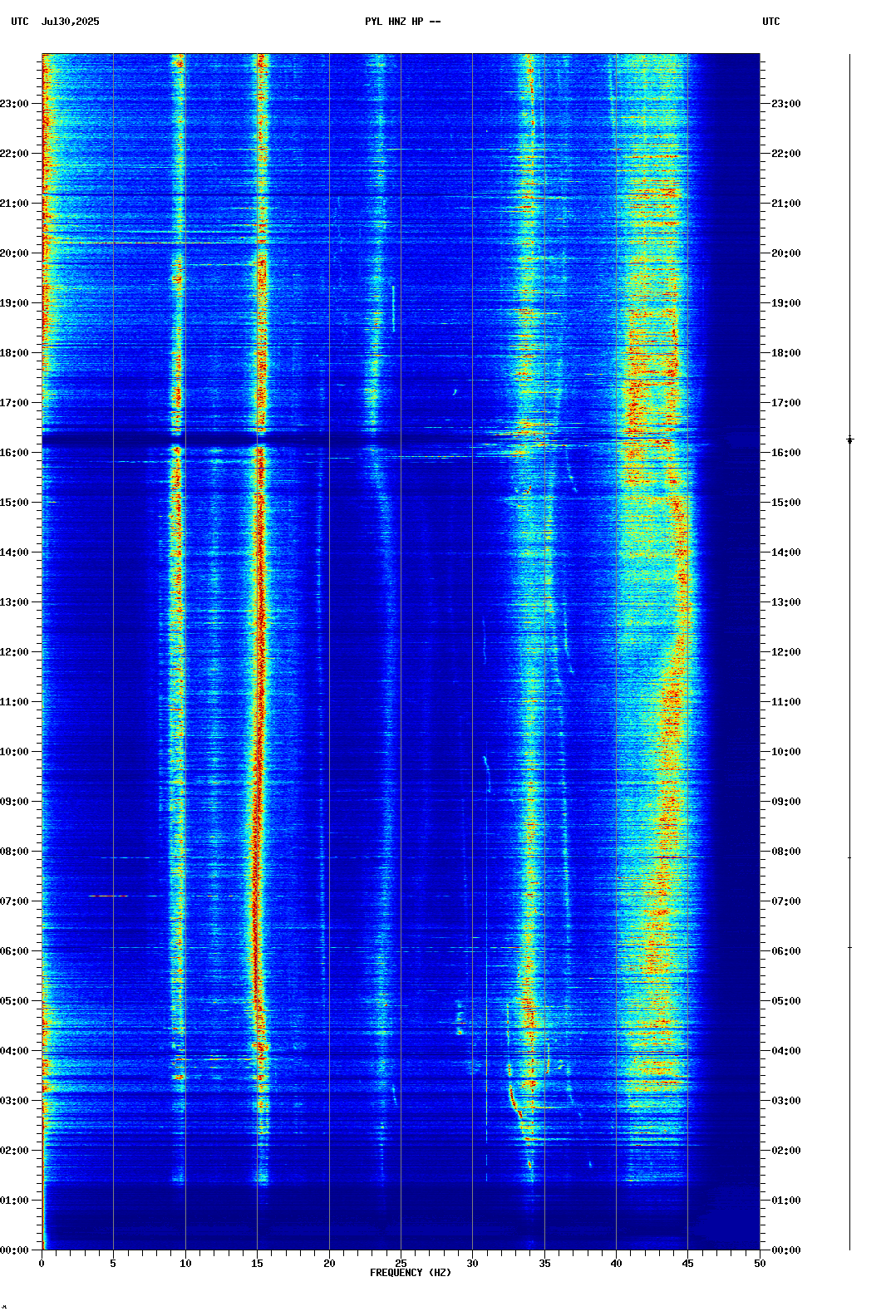Click the 08:00 label on right time axis
This screenshot has height=1316, width=886.
[786, 852]
